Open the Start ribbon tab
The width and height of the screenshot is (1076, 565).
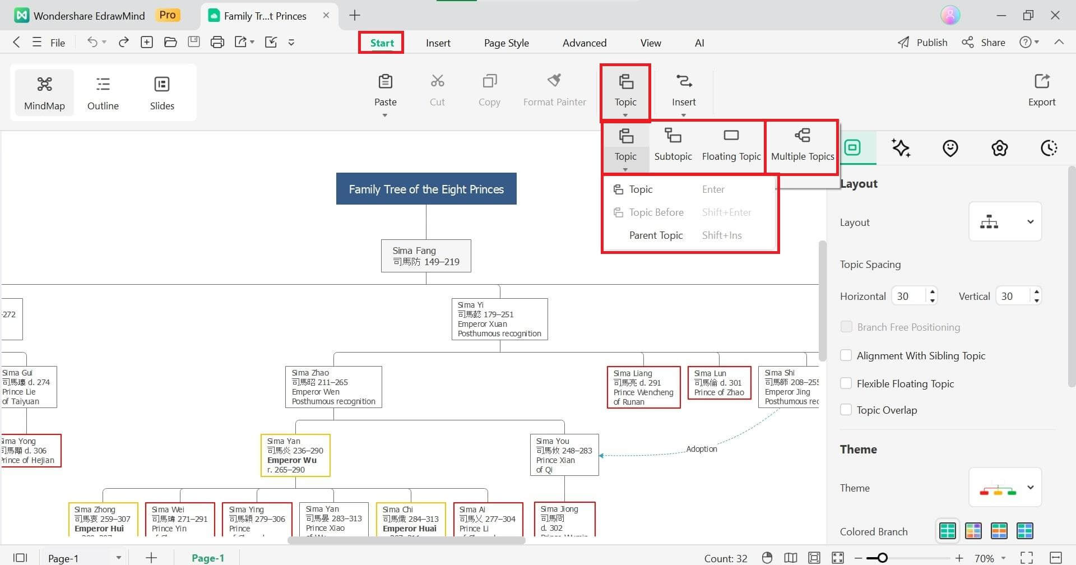tap(382, 43)
